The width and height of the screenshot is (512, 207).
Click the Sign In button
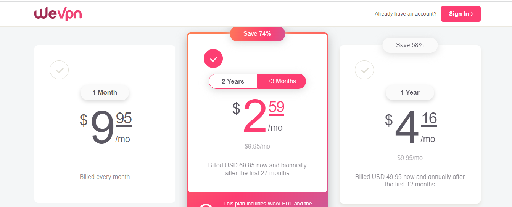460,14
